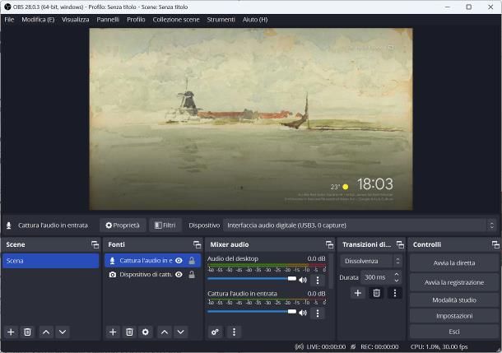
Task: Open the Profilo menu
Action: point(136,20)
